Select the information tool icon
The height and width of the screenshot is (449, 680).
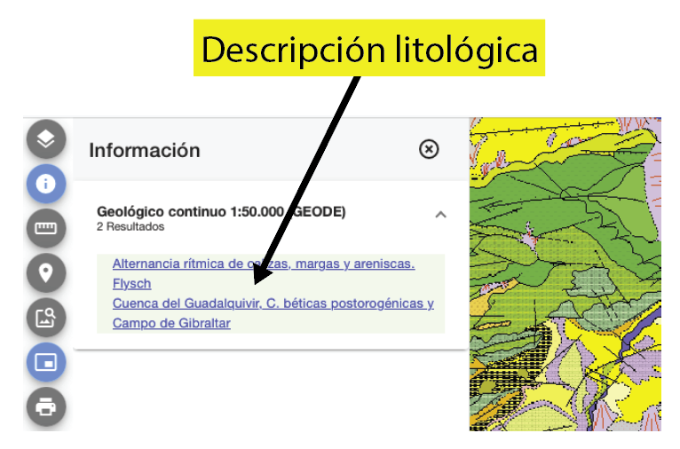[46, 184]
